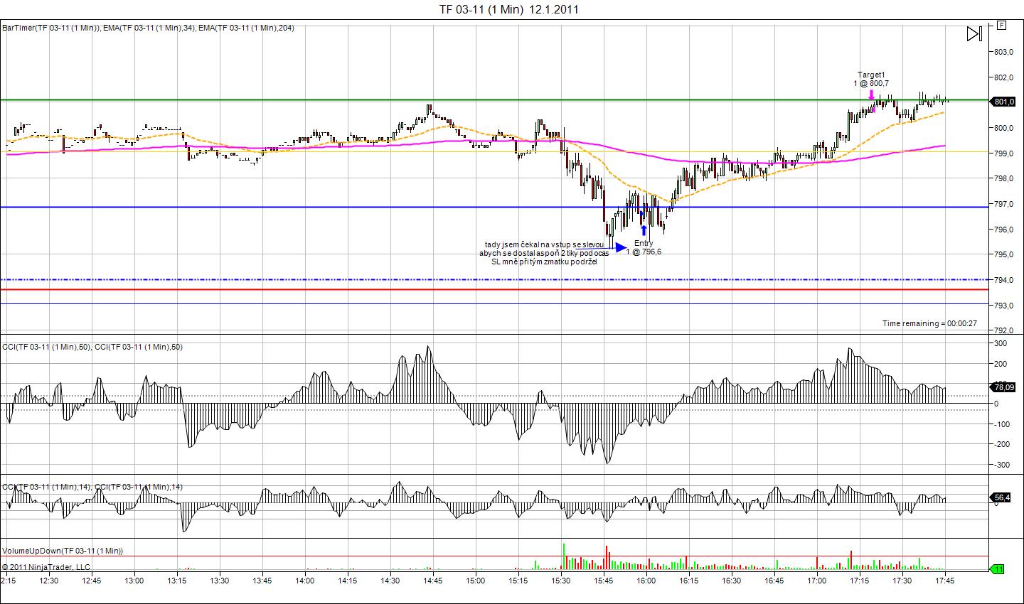Click the 802,0 price axis label
The height and width of the screenshot is (604, 1024).
click(x=1003, y=77)
